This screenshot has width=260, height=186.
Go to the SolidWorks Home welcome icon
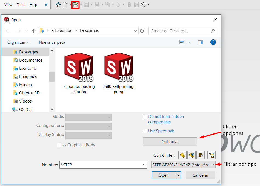tap(58, 5)
